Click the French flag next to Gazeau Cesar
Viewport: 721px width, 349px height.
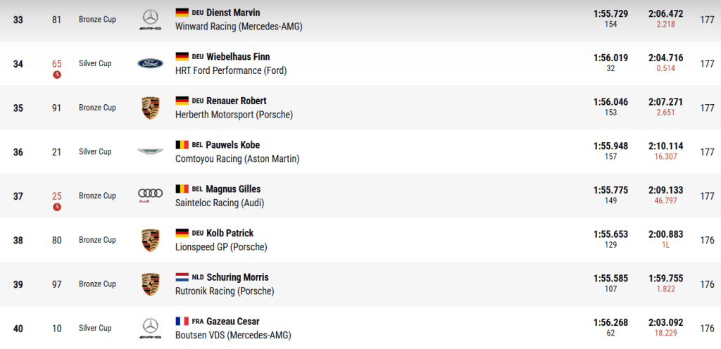click(182, 322)
